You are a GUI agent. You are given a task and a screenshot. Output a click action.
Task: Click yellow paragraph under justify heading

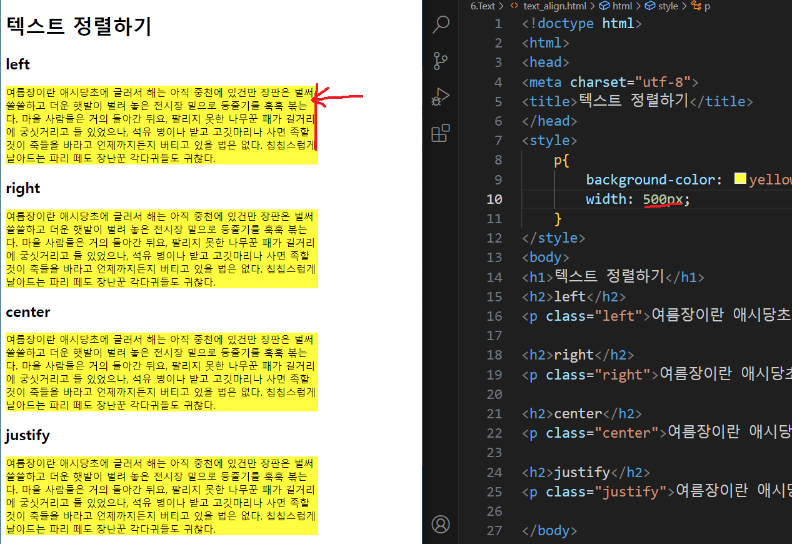point(162,496)
